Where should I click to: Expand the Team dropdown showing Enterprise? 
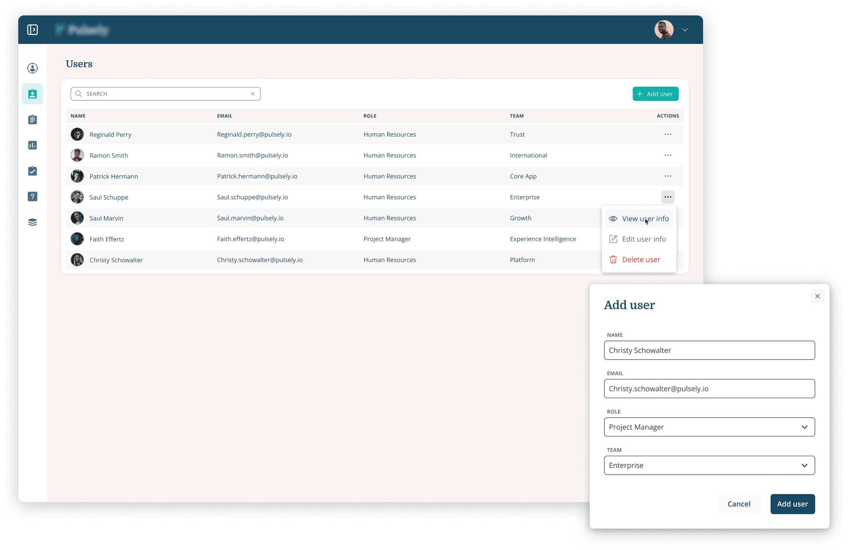709,466
